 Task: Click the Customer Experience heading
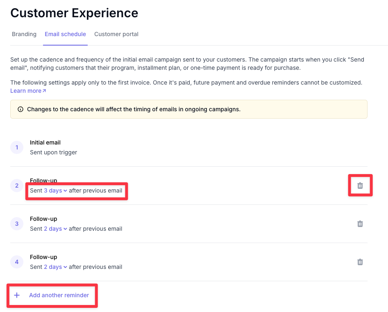[74, 13]
